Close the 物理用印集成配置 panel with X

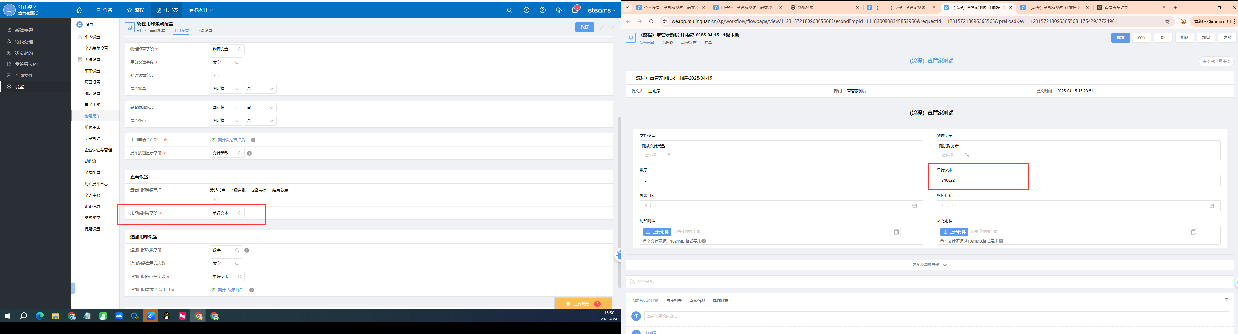613,27
